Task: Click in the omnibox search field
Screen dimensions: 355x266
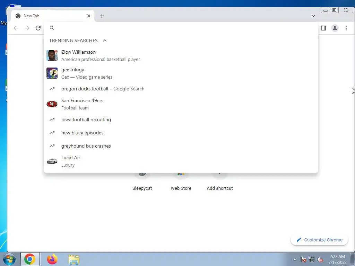Action: [x=181, y=28]
